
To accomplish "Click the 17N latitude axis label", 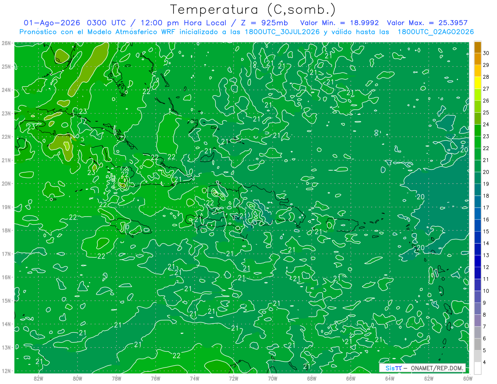I will click(6, 254).
